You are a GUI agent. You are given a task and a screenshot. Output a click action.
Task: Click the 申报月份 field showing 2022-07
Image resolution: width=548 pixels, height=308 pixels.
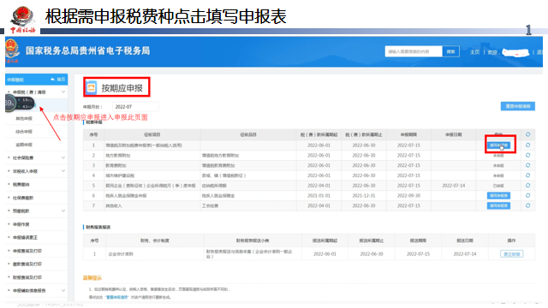coord(135,106)
